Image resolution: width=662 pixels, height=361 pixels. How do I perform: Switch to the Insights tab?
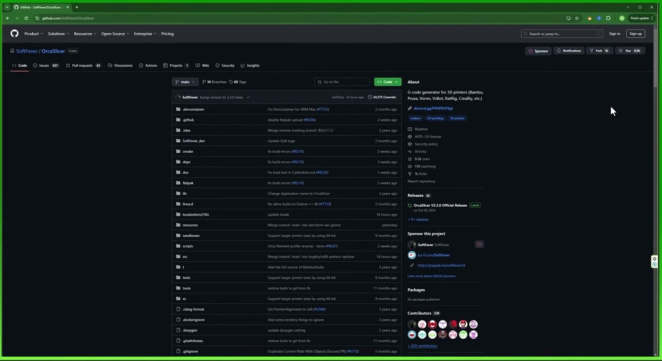[x=250, y=65]
